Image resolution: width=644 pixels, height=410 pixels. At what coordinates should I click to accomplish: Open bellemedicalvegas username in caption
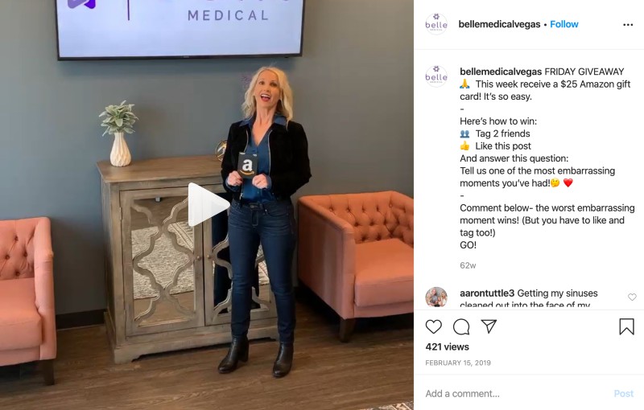tap(501, 72)
